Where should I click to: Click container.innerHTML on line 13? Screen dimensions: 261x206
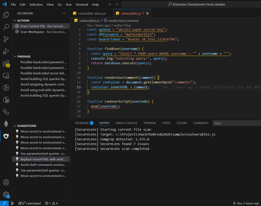pos(109,87)
